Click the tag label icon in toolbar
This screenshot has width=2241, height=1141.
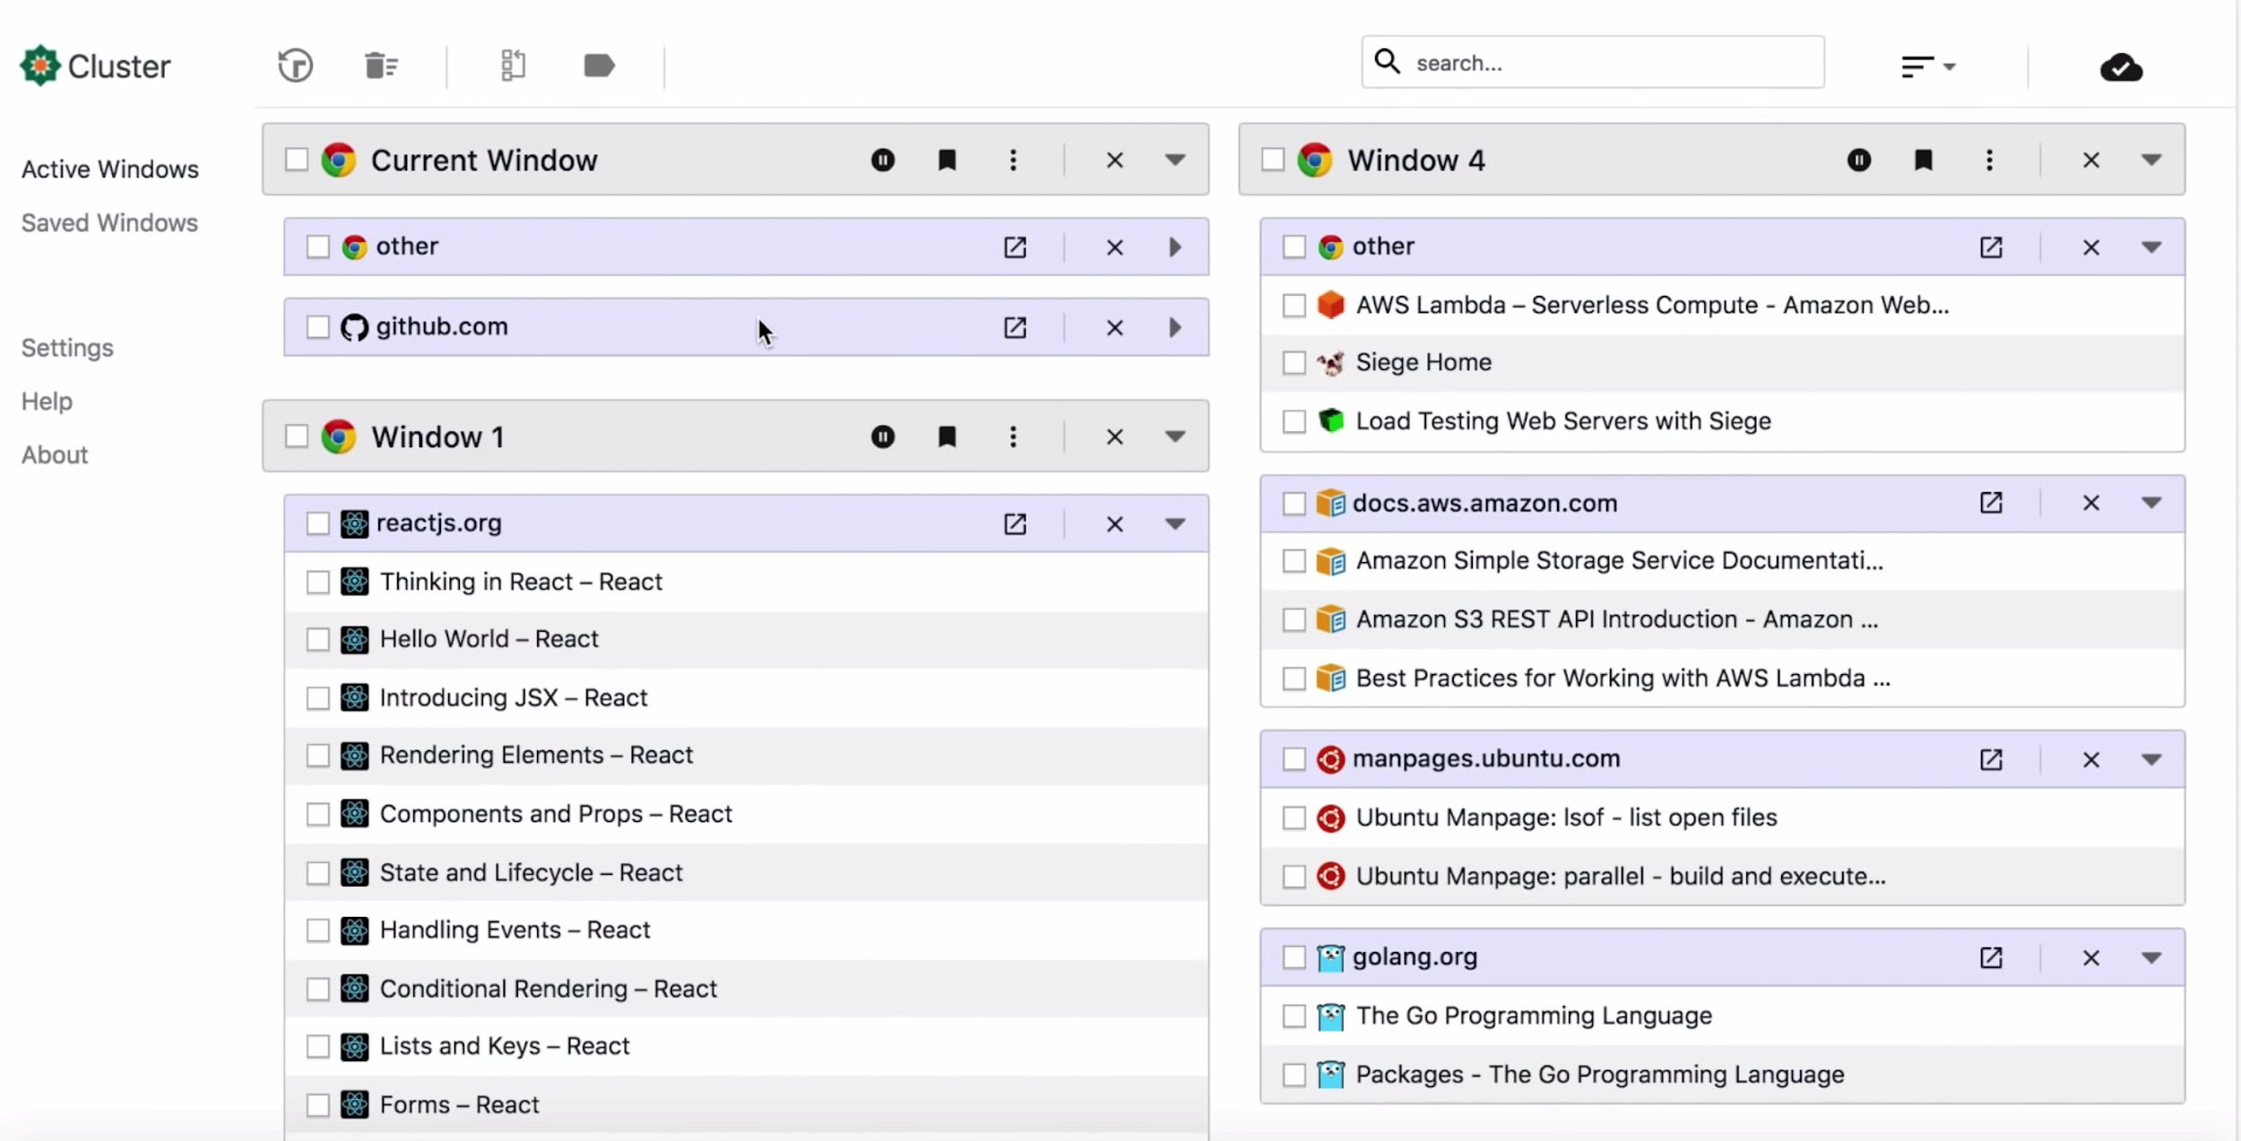tap(599, 65)
